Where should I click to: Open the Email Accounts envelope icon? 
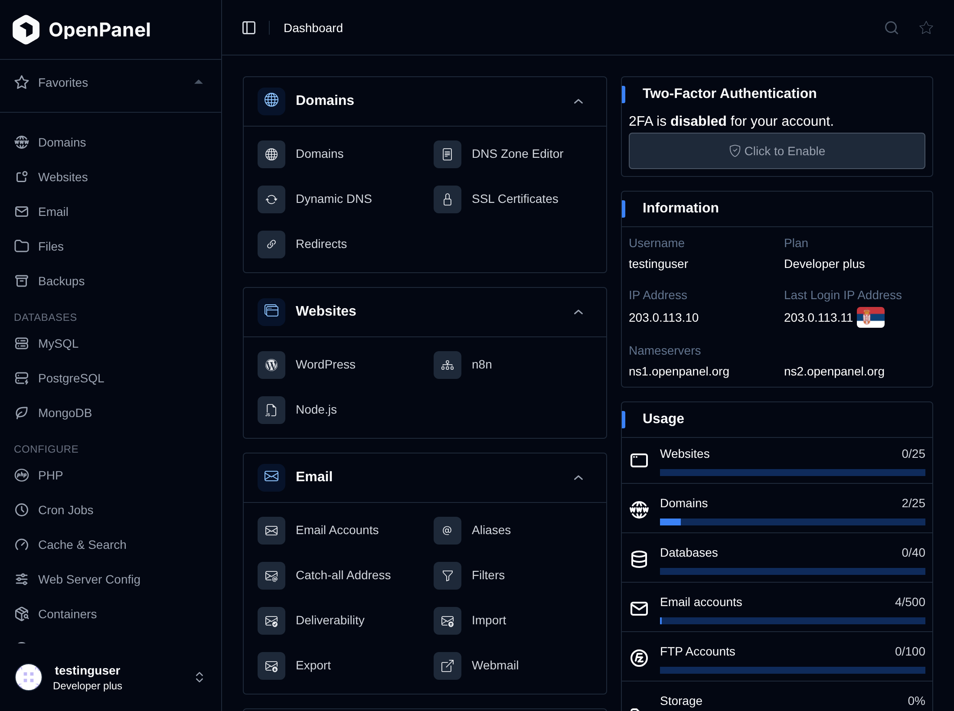click(271, 531)
